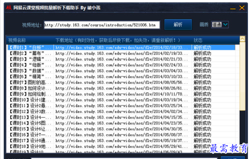Click the download URL dated 2014/03/10
Viewport: 251px width, 159px height.
coord(121,77)
